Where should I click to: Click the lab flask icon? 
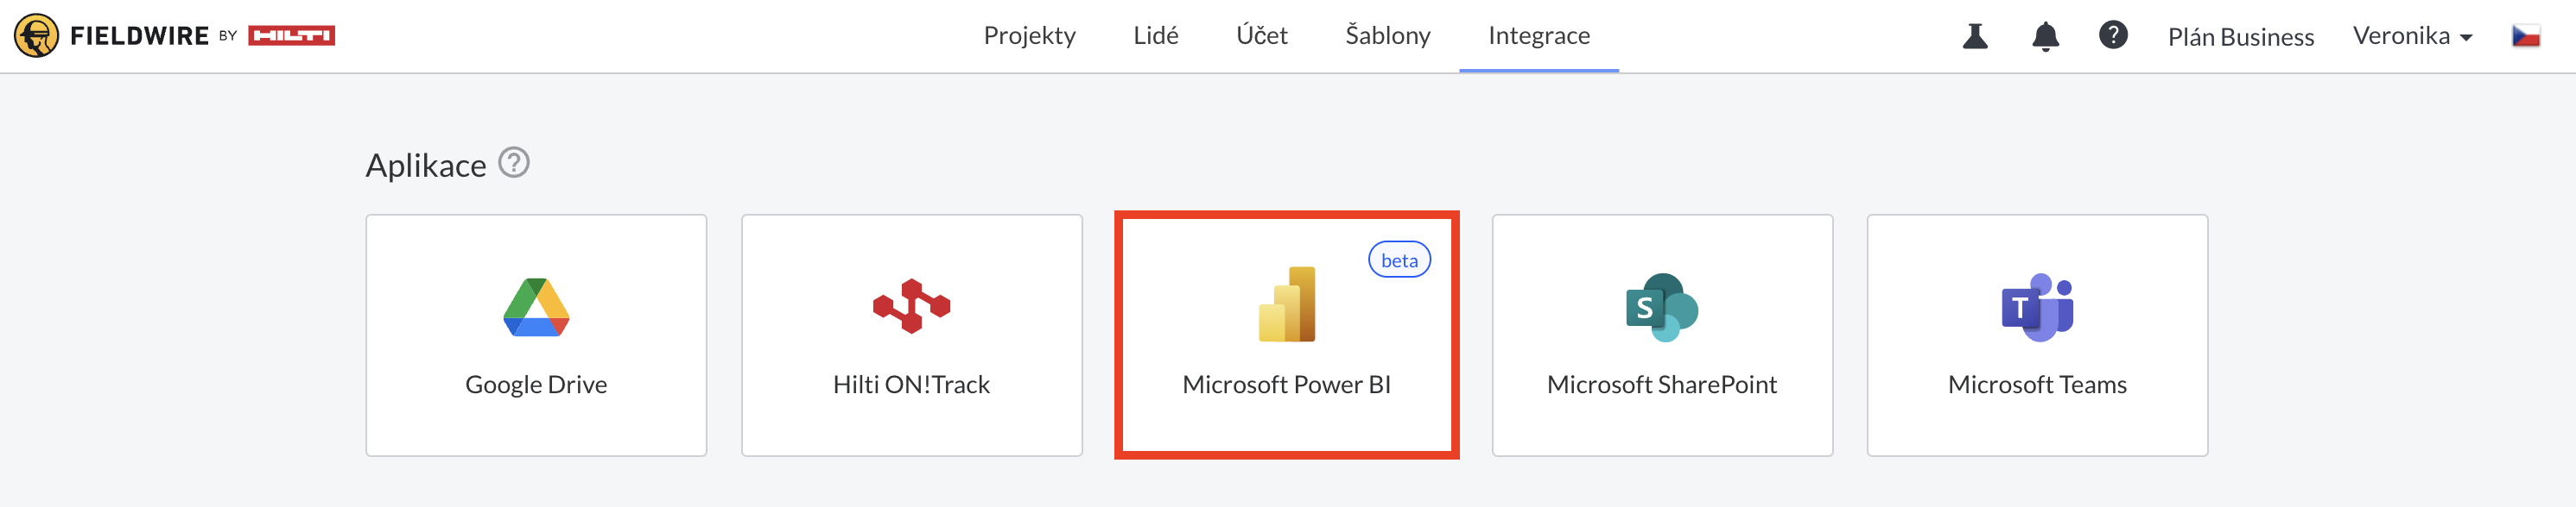[1975, 36]
